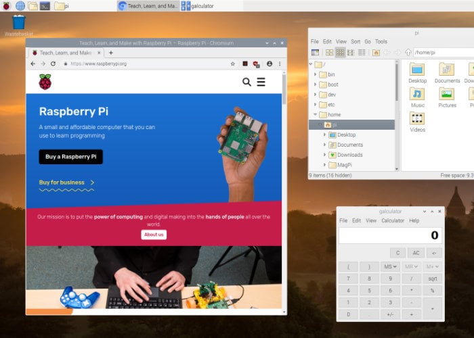
Task: Click the +/- sign key in galculator
Action: pyautogui.click(x=390, y=314)
